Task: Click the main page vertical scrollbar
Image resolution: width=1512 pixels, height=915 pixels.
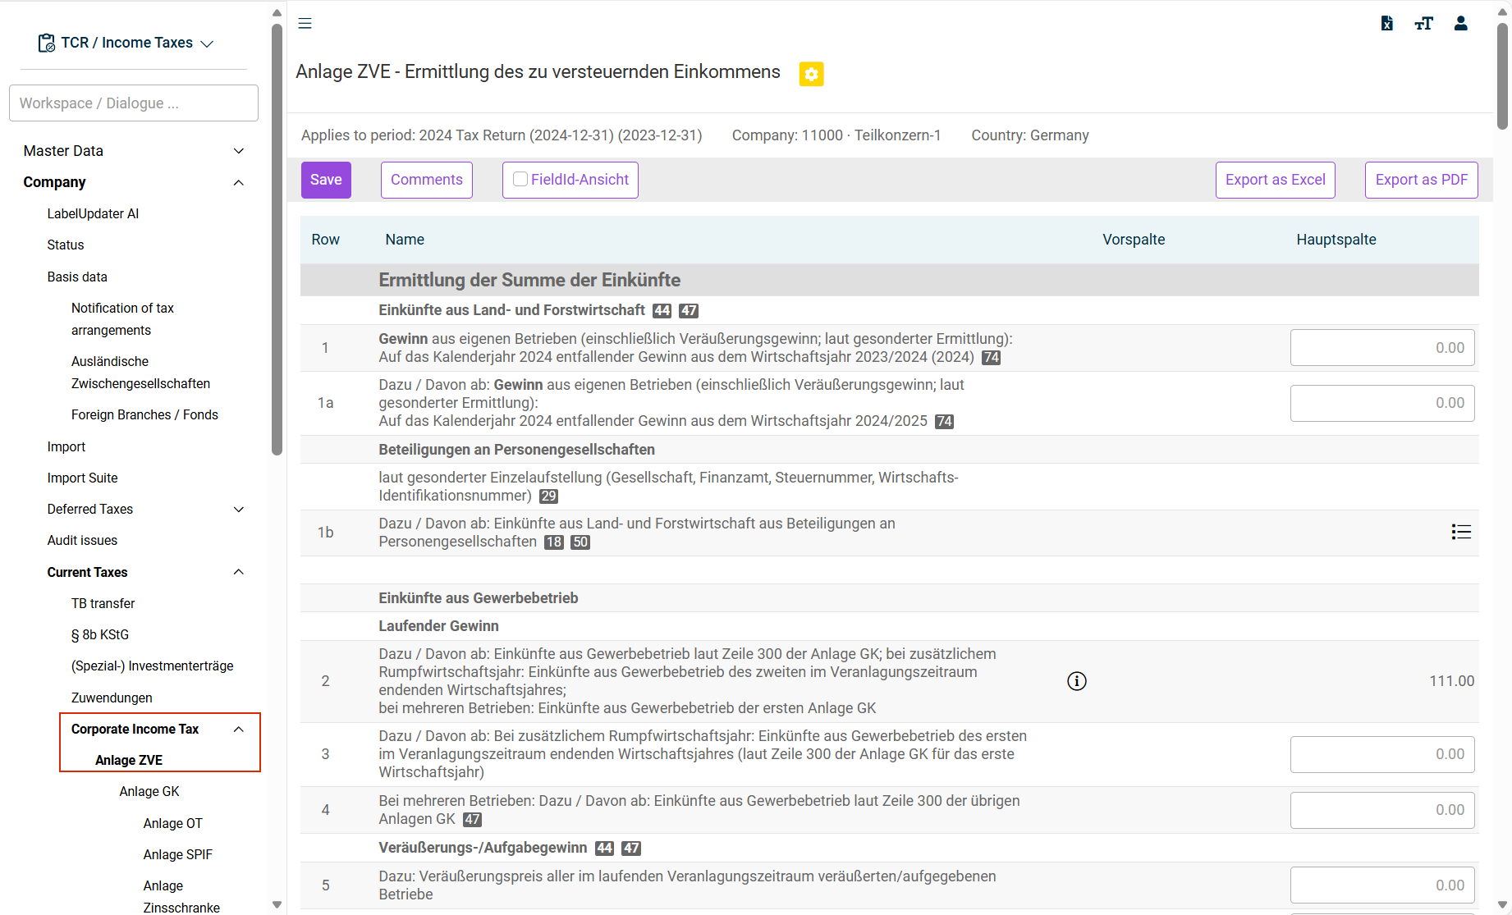Action: click(1502, 75)
